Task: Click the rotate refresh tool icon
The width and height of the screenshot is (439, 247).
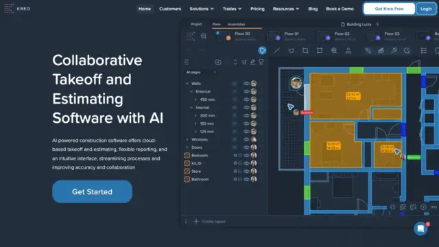Action: 407,51
